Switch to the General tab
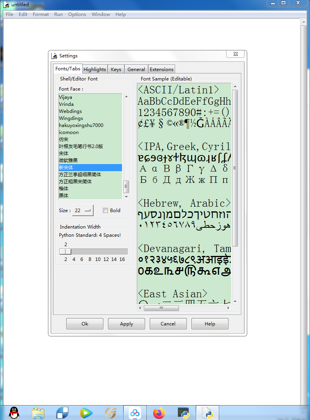Screen dimensions: 310x420 click(x=136, y=69)
